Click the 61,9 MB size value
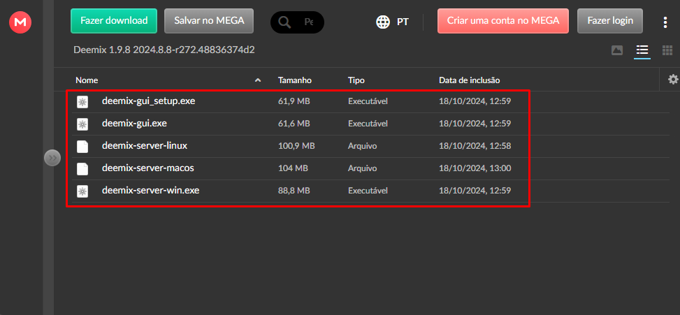The width and height of the screenshot is (680, 315). point(294,101)
